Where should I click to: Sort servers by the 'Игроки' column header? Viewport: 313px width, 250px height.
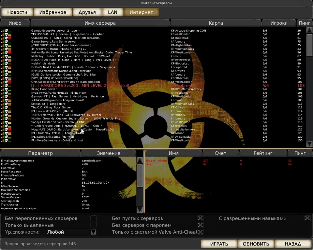point(279,23)
